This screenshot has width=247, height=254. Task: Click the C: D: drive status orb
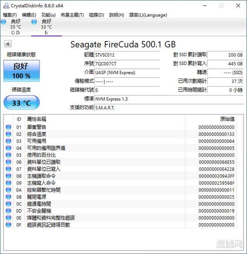(3, 22)
